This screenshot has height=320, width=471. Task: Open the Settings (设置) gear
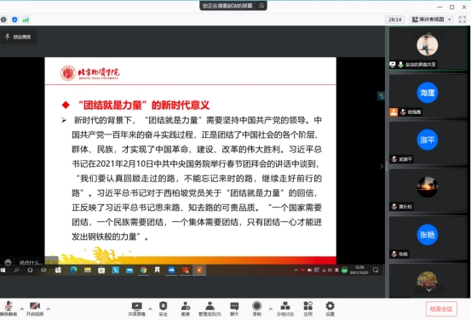click(x=330, y=309)
